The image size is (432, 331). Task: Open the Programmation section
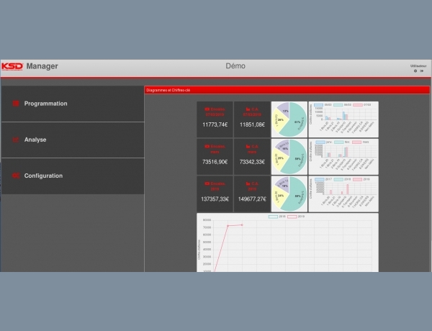coord(45,104)
